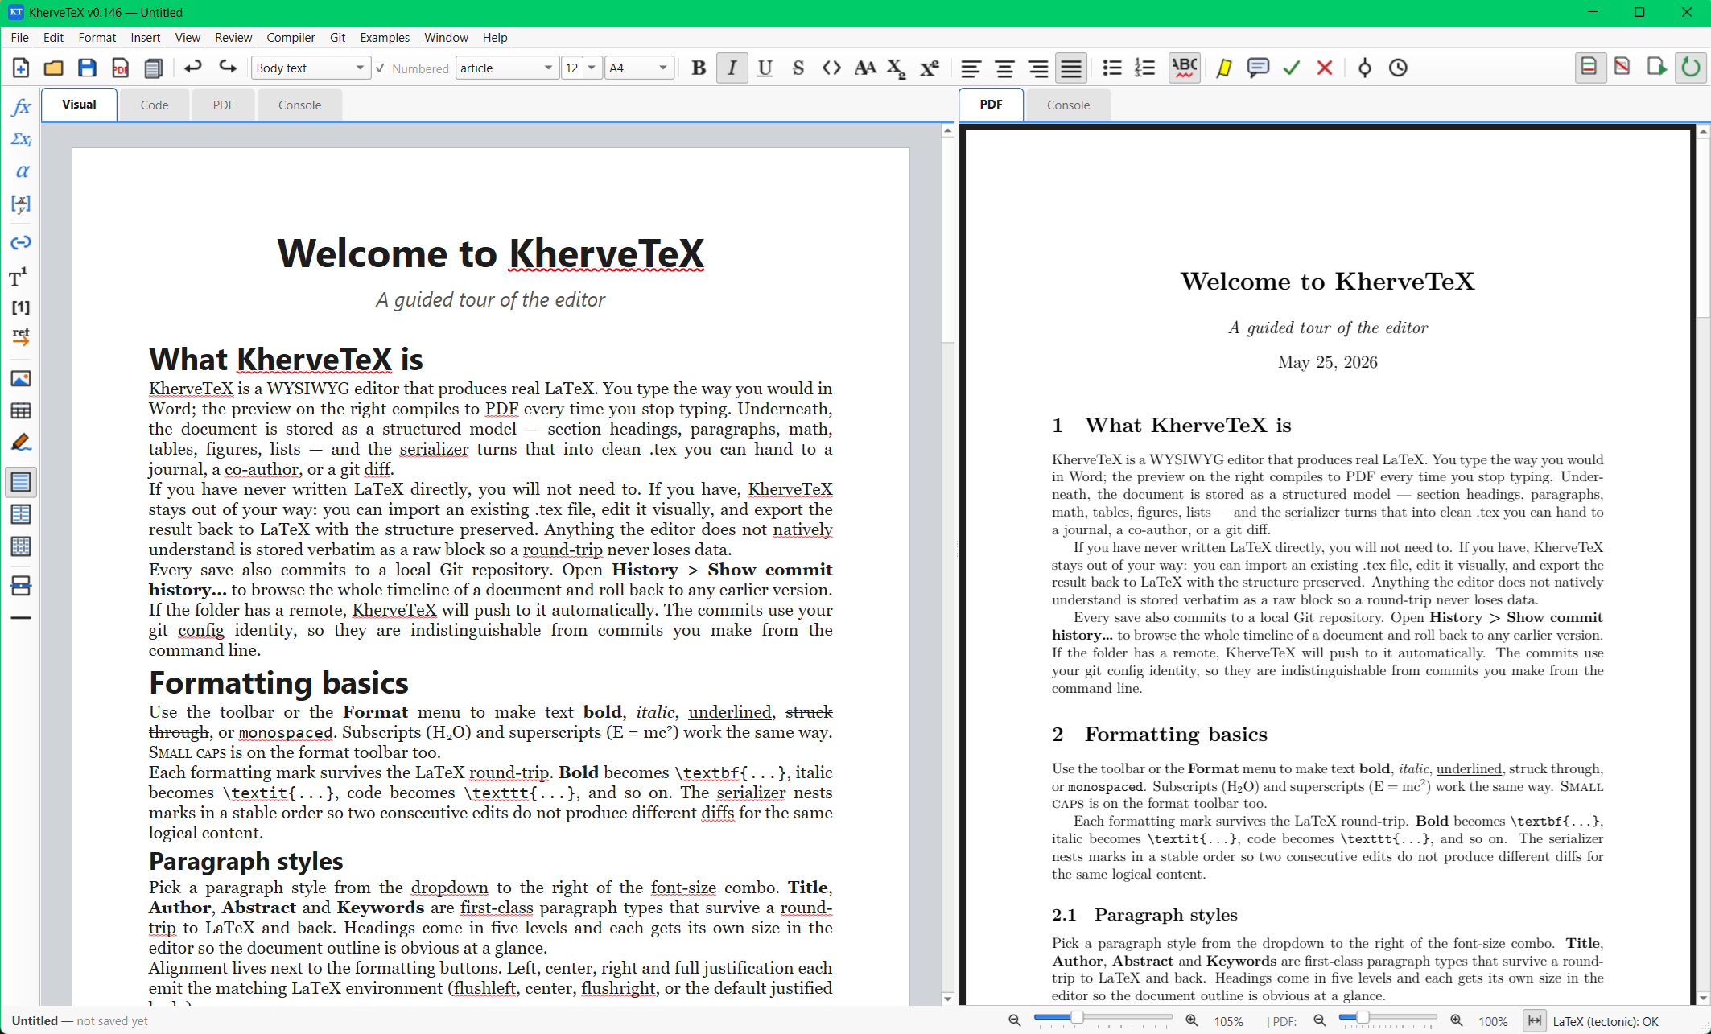The image size is (1711, 1034).
Task: Switch to the Code tab
Action: tap(155, 105)
